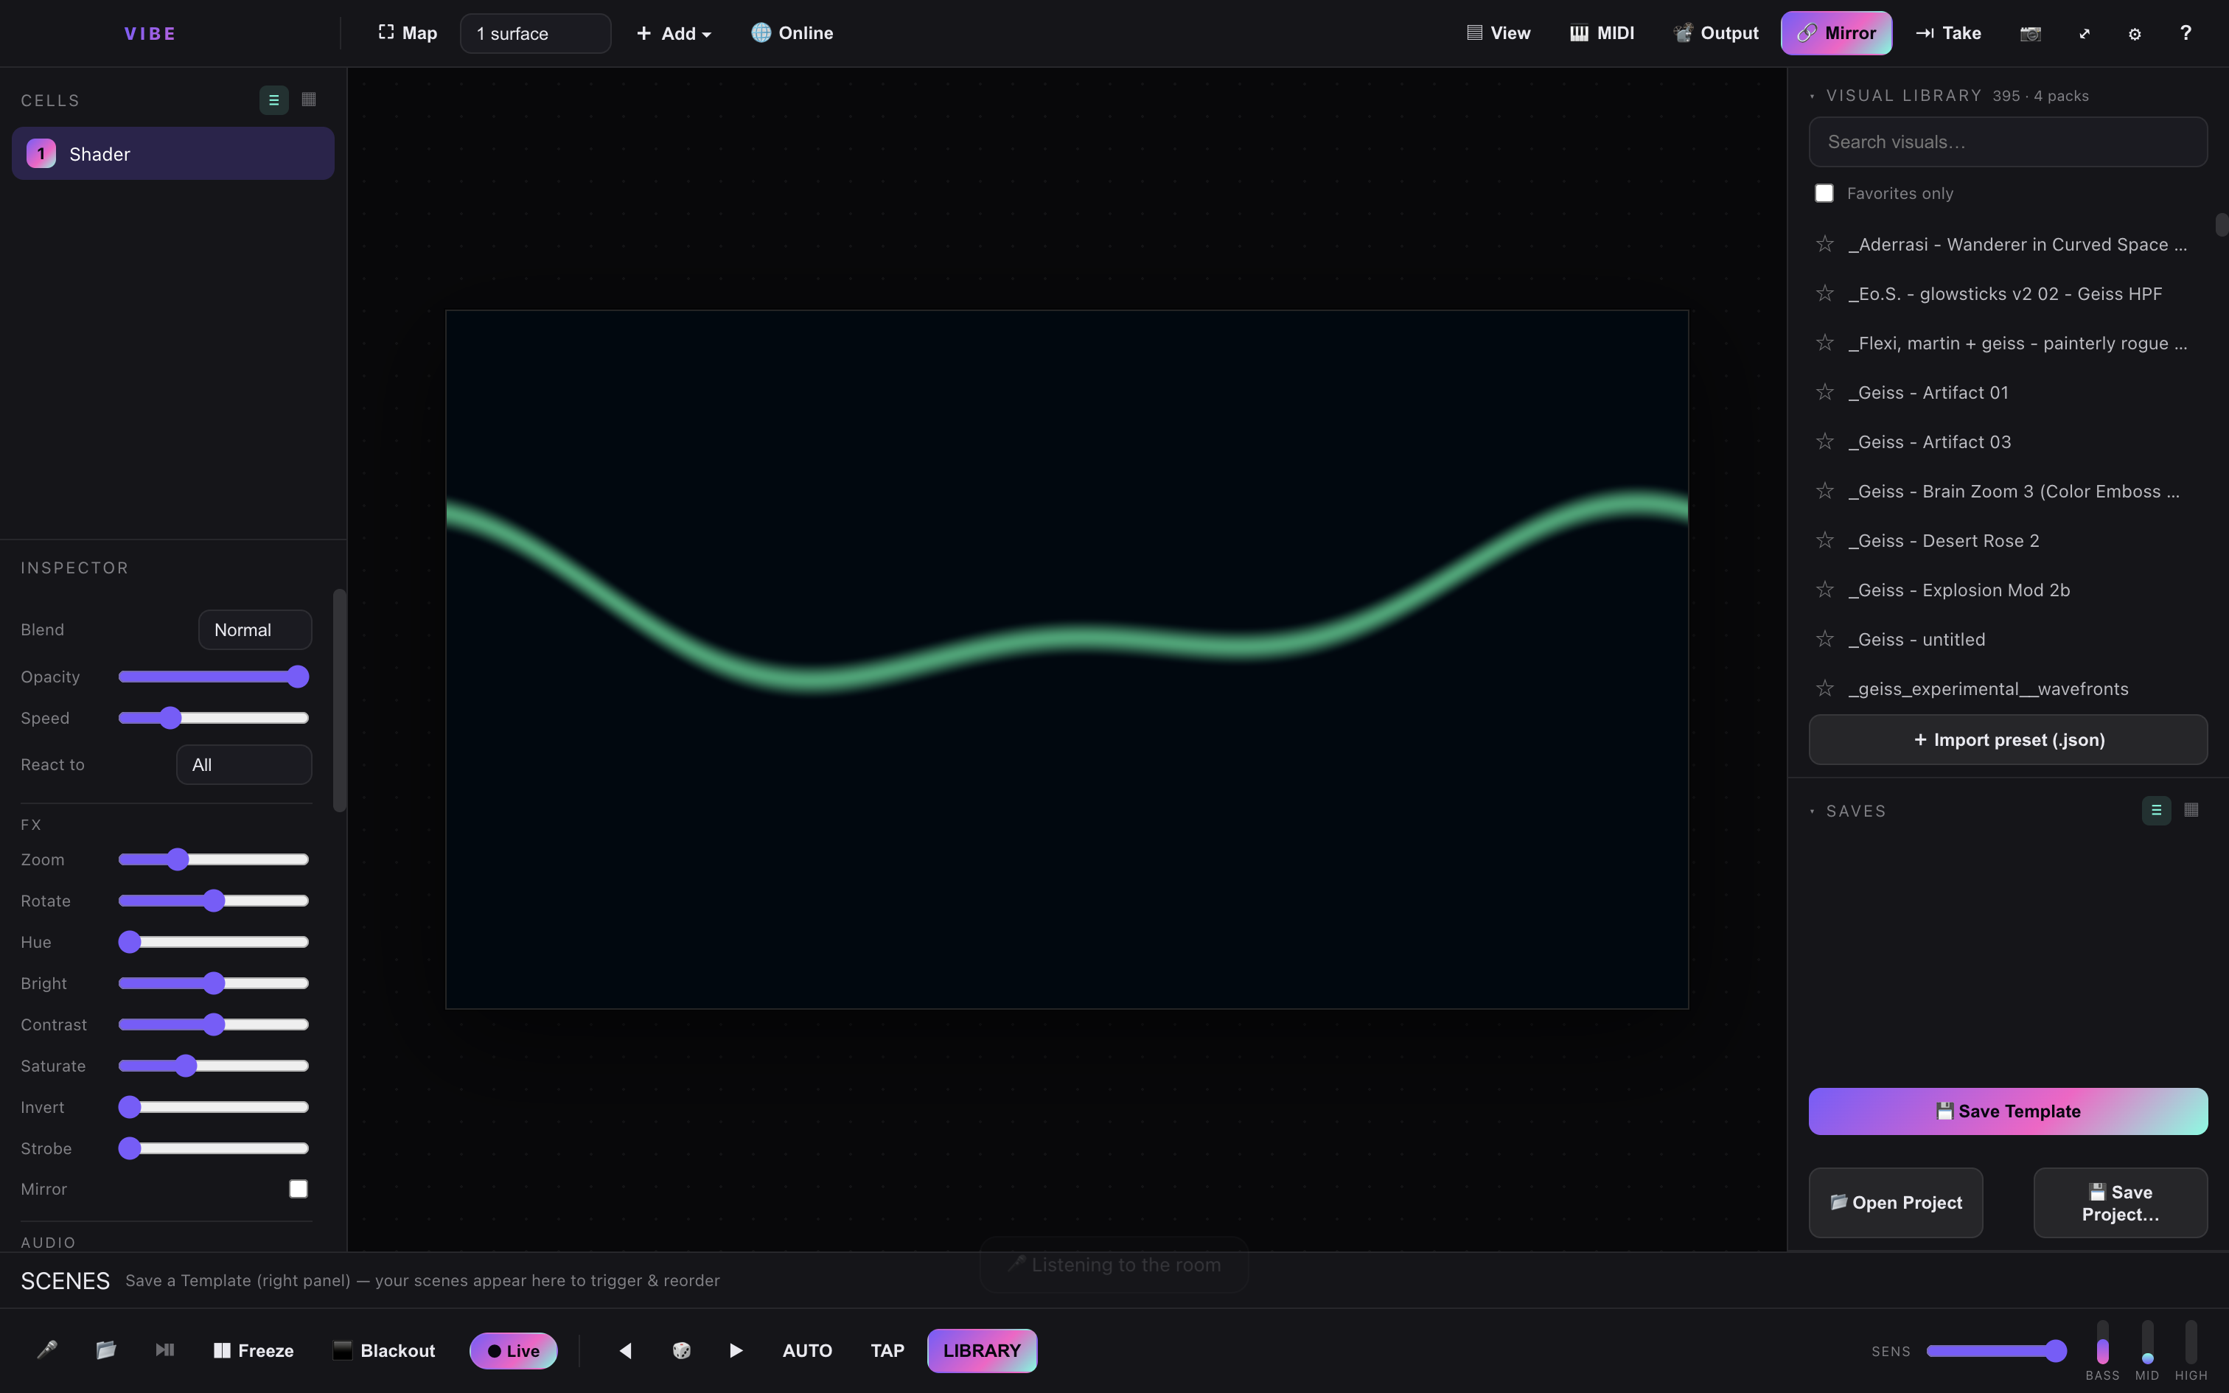The width and height of the screenshot is (2229, 1393).
Task: Star the _Flexi, martin + geiss painterly preset
Action: coord(1824,343)
